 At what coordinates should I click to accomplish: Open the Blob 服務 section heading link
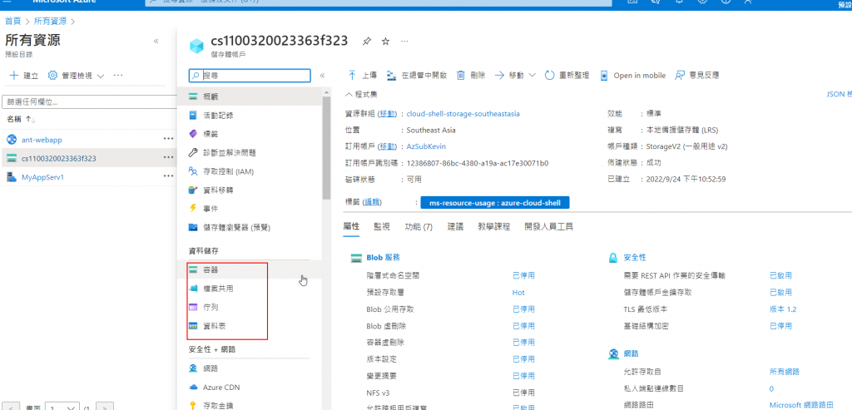[x=384, y=258]
